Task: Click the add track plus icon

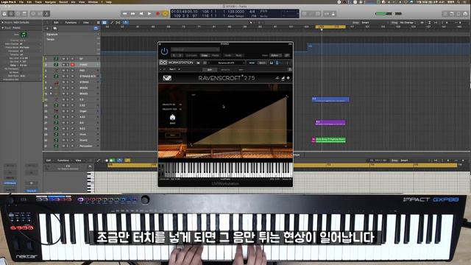Action: pos(47,29)
